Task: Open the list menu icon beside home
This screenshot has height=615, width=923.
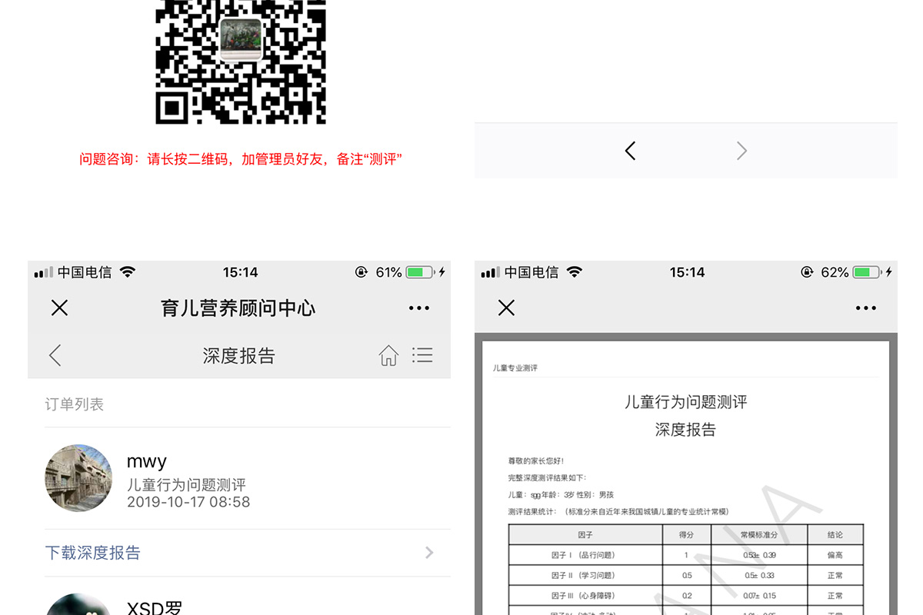Action: pyautogui.click(x=422, y=354)
